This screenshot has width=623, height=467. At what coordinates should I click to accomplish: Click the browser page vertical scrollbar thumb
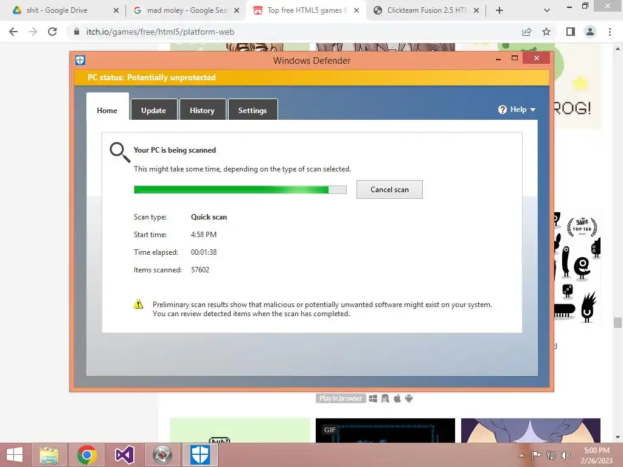pos(617,322)
